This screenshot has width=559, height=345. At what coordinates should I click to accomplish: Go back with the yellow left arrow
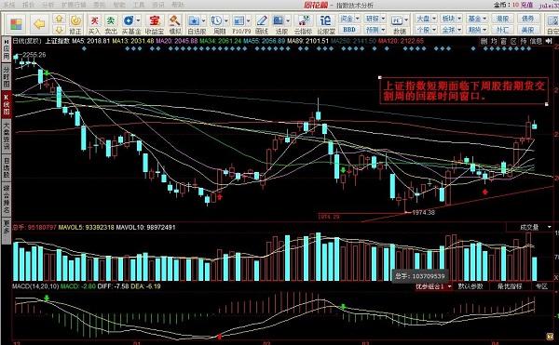(x=39, y=24)
